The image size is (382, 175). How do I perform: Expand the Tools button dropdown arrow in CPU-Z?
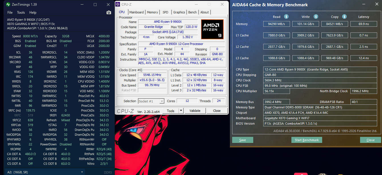181,111
